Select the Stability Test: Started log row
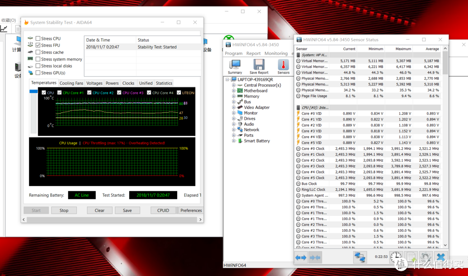This screenshot has height=276, width=468. 143,47
